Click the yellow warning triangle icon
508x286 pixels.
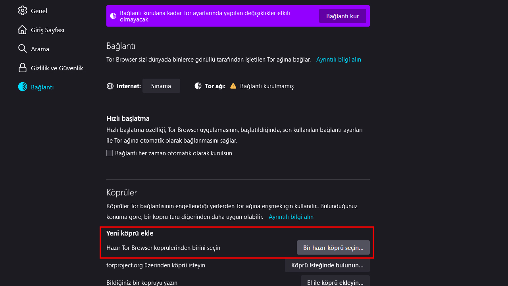click(x=233, y=86)
